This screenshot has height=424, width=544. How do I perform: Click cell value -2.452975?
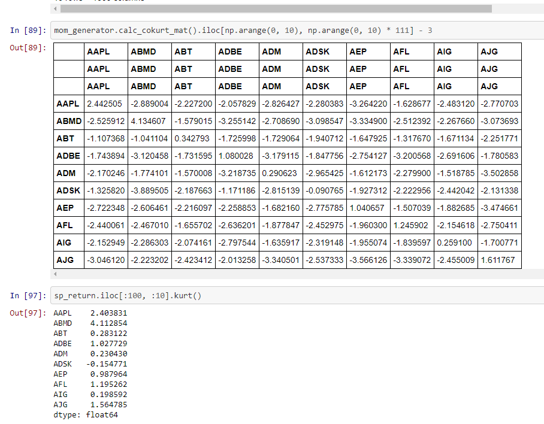point(324,225)
